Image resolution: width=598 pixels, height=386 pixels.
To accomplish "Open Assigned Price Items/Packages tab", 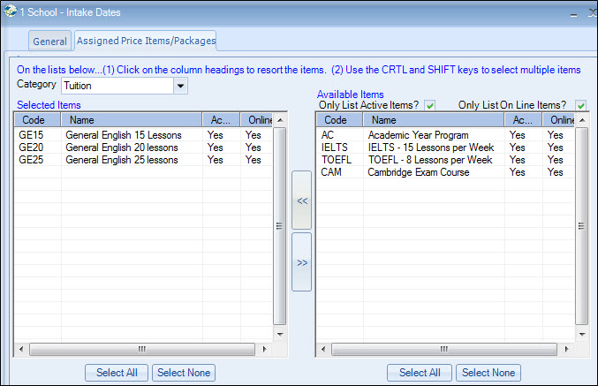I will [x=146, y=41].
